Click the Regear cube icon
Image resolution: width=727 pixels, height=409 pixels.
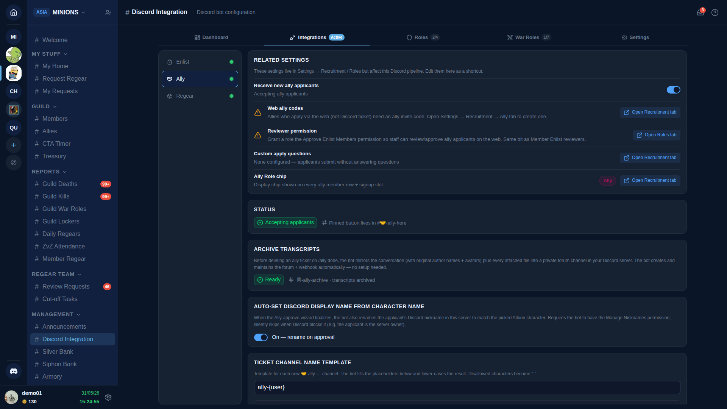(170, 96)
